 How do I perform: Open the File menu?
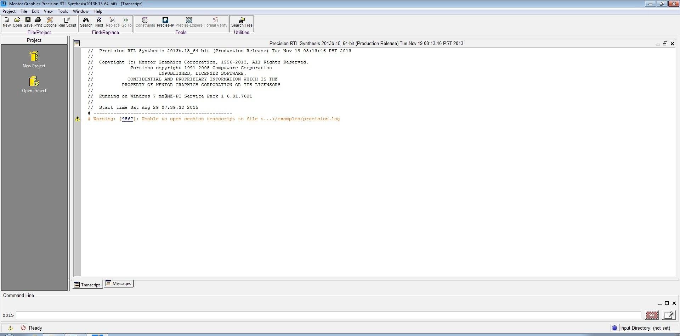[24, 11]
